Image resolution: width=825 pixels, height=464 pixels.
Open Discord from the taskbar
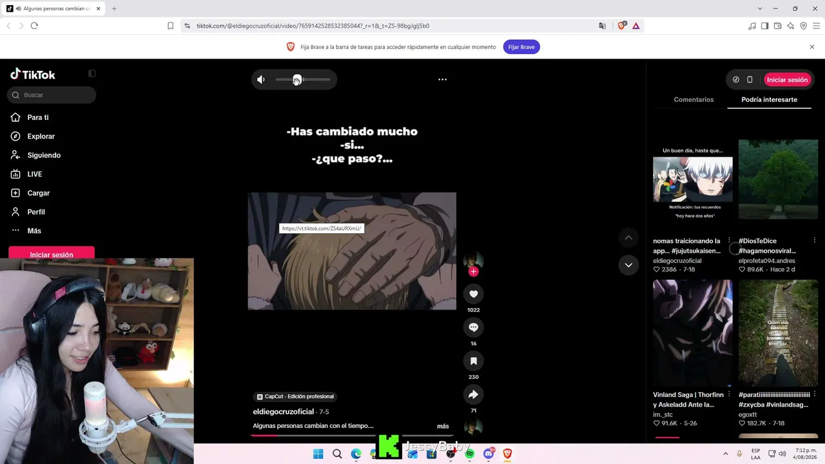coord(489,454)
